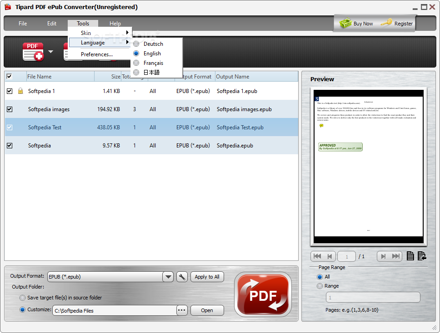Select the All page range radio
The height and width of the screenshot is (333, 440).
pyautogui.click(x=320, y=277)
